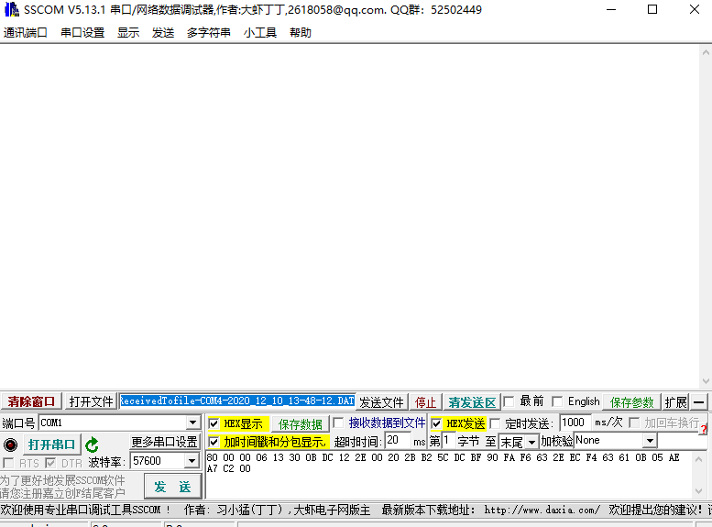Open the 发送 menu

[163, 33]
